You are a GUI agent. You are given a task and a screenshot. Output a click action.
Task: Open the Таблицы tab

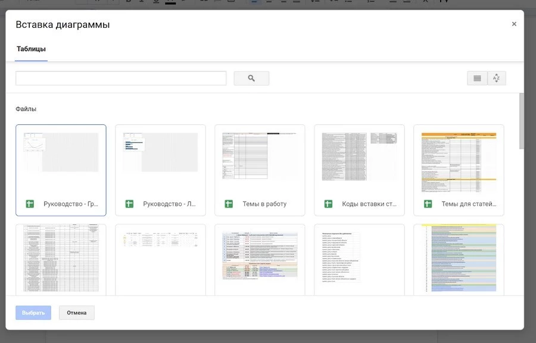(31, 49)
